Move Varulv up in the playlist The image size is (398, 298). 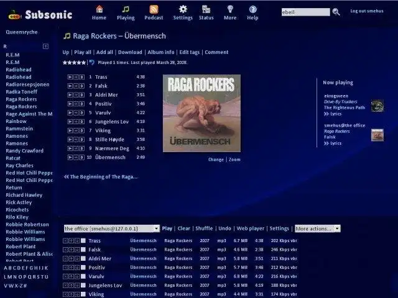point(71,276)
